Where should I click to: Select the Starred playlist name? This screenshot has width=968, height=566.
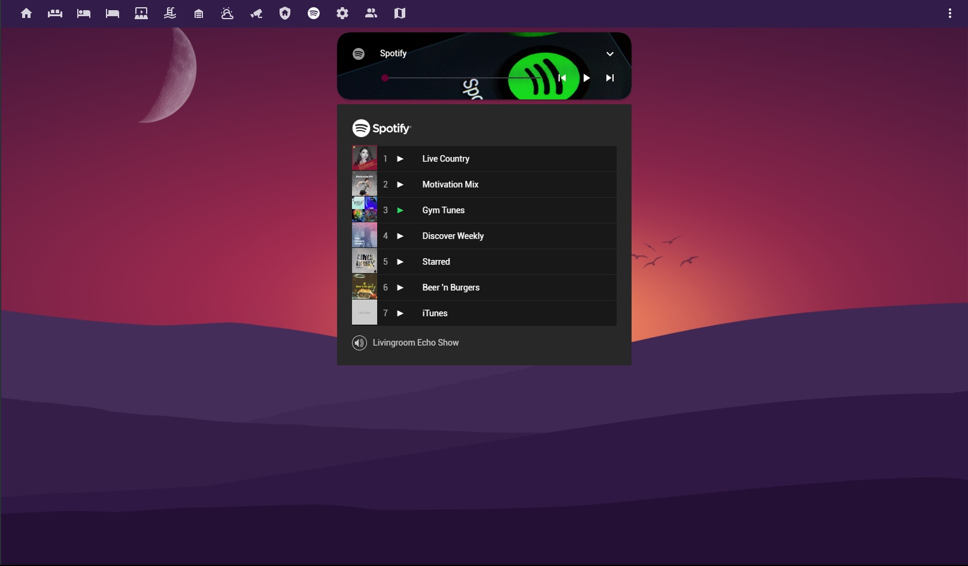436,262
